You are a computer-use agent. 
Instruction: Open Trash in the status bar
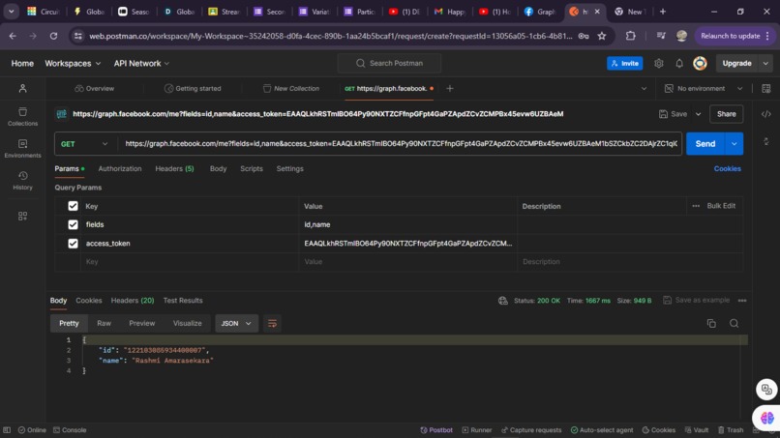pos(731,430)
